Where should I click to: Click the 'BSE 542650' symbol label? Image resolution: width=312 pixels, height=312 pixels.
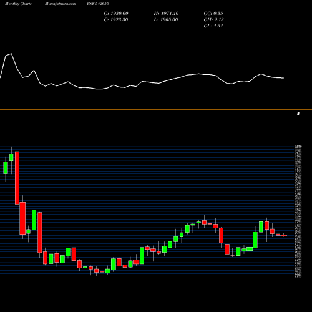[98, 4]
